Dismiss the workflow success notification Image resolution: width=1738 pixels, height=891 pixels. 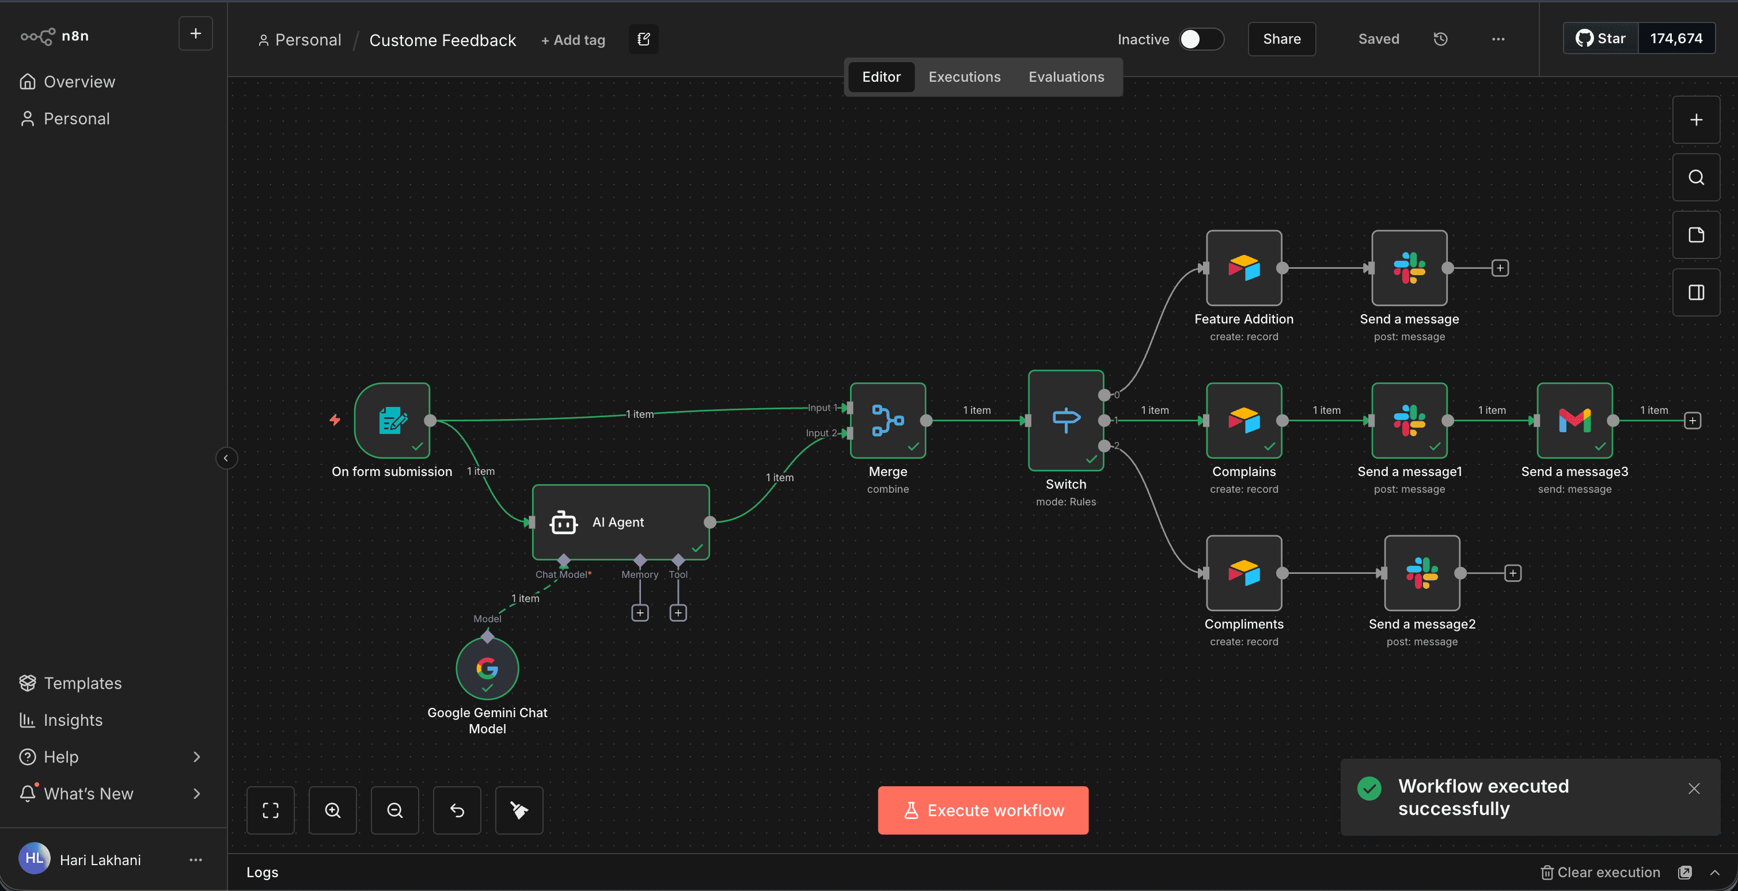coord(1694,789)
